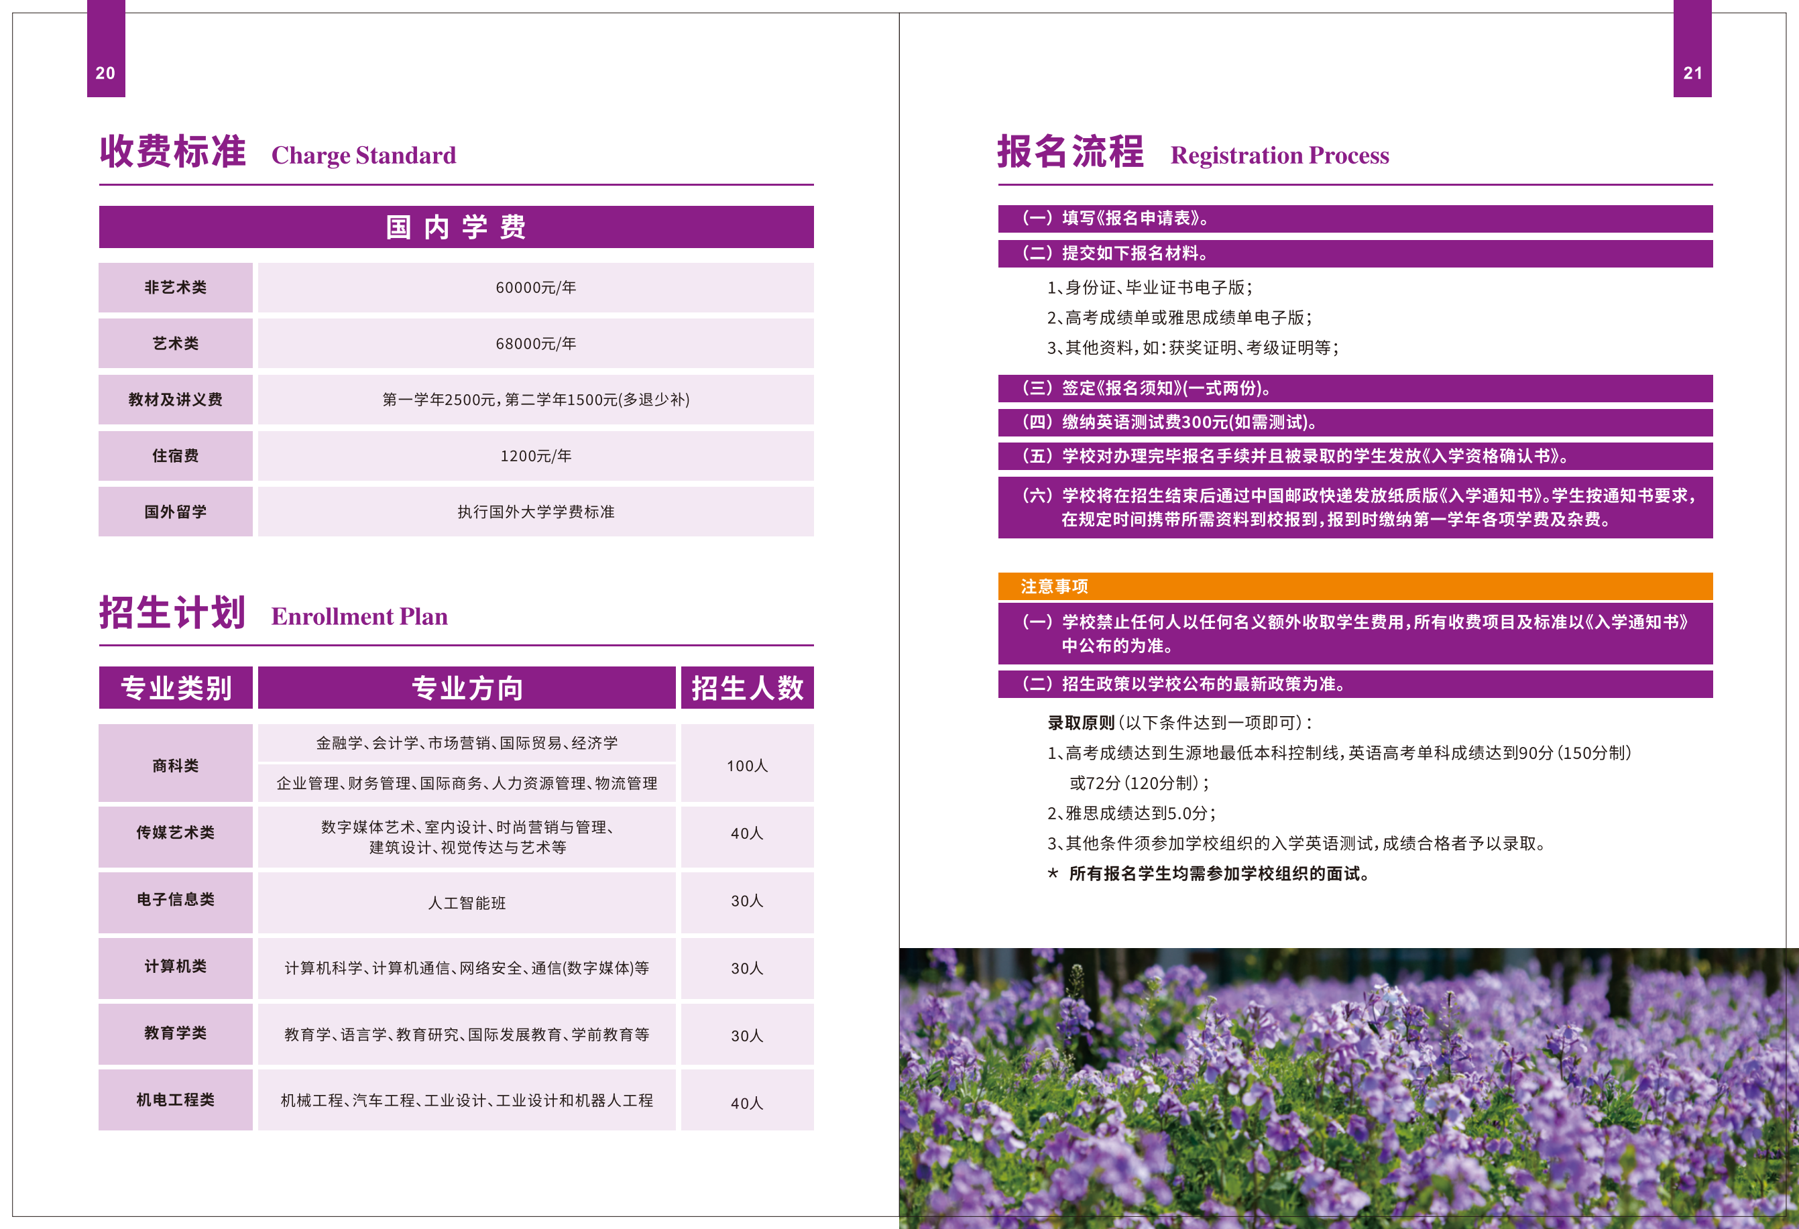Click the 住宿费 row label
This screenshot has height=1229, width=1799.
(x=176, y=456)
